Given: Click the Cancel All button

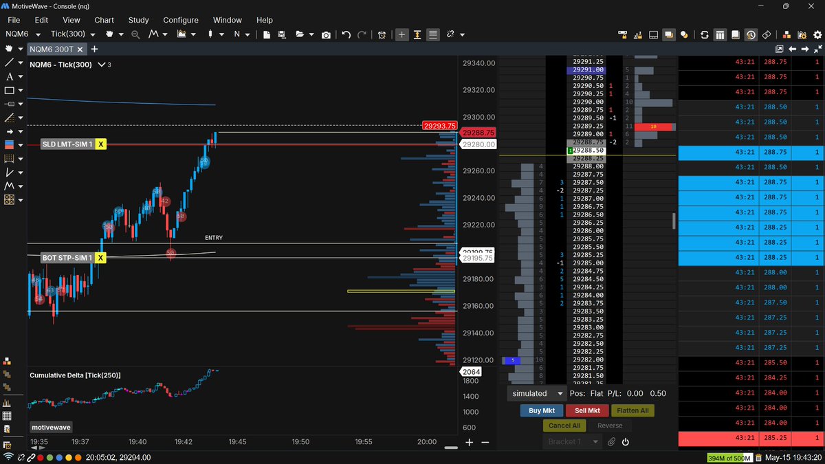Looking at the screenshot, I should click(564, 426).
